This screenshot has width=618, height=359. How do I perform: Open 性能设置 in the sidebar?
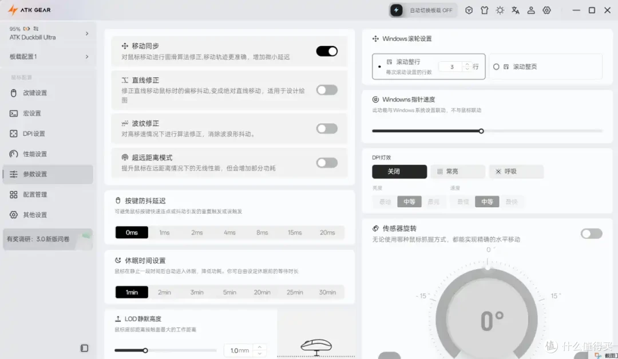pyautogui.click(x=47, y=154)
